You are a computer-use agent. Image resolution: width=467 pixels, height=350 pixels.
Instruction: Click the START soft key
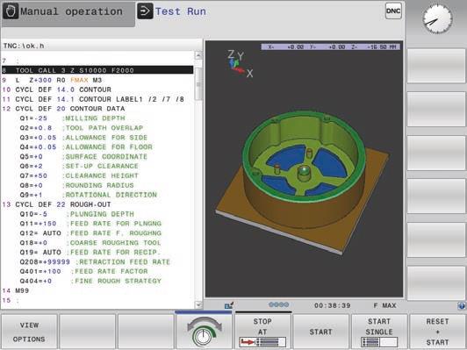pyautogui.click(x=320, y=332)
